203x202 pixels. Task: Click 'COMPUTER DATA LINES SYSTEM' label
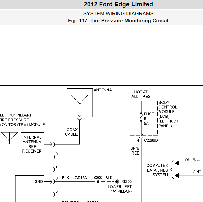(157, 170)
